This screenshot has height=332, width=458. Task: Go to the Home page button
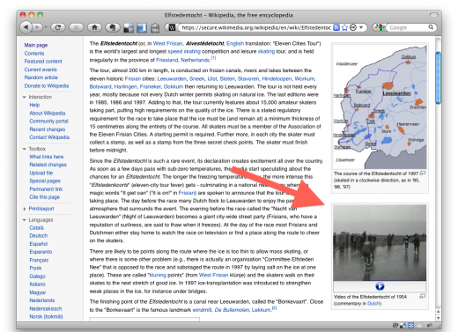(94, 27)
